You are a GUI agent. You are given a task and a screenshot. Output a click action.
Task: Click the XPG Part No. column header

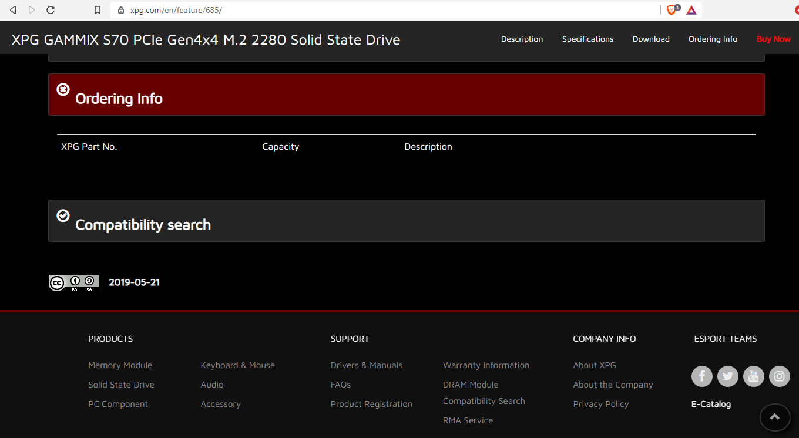click(89, 147)
